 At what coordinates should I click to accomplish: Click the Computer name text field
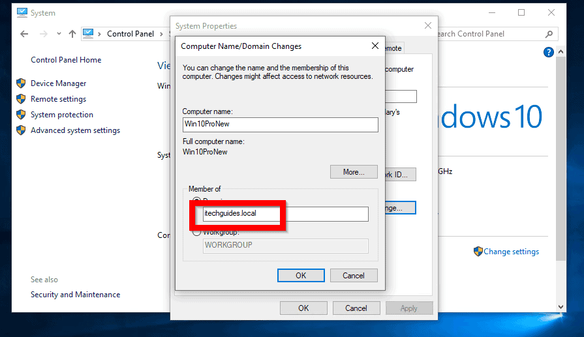pos(281,125)
